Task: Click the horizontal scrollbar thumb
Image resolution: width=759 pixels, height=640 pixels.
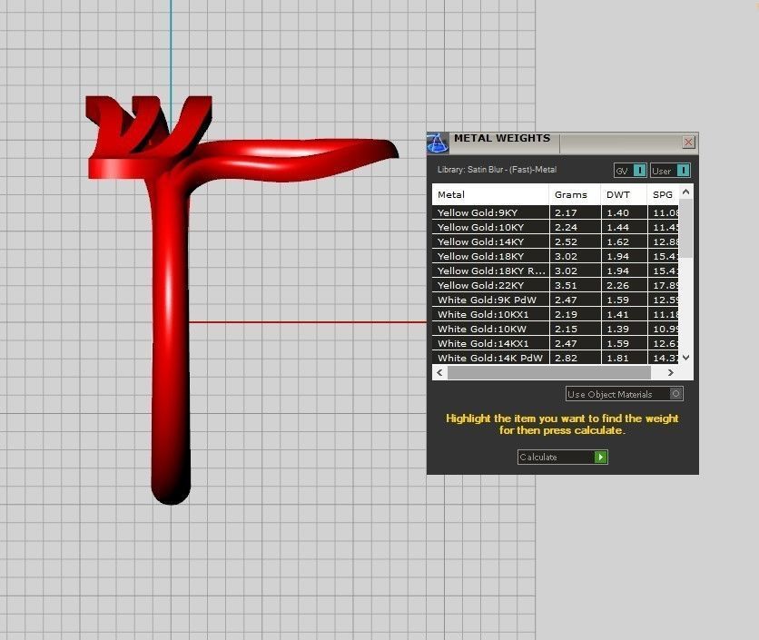Action: click(549, 372)
